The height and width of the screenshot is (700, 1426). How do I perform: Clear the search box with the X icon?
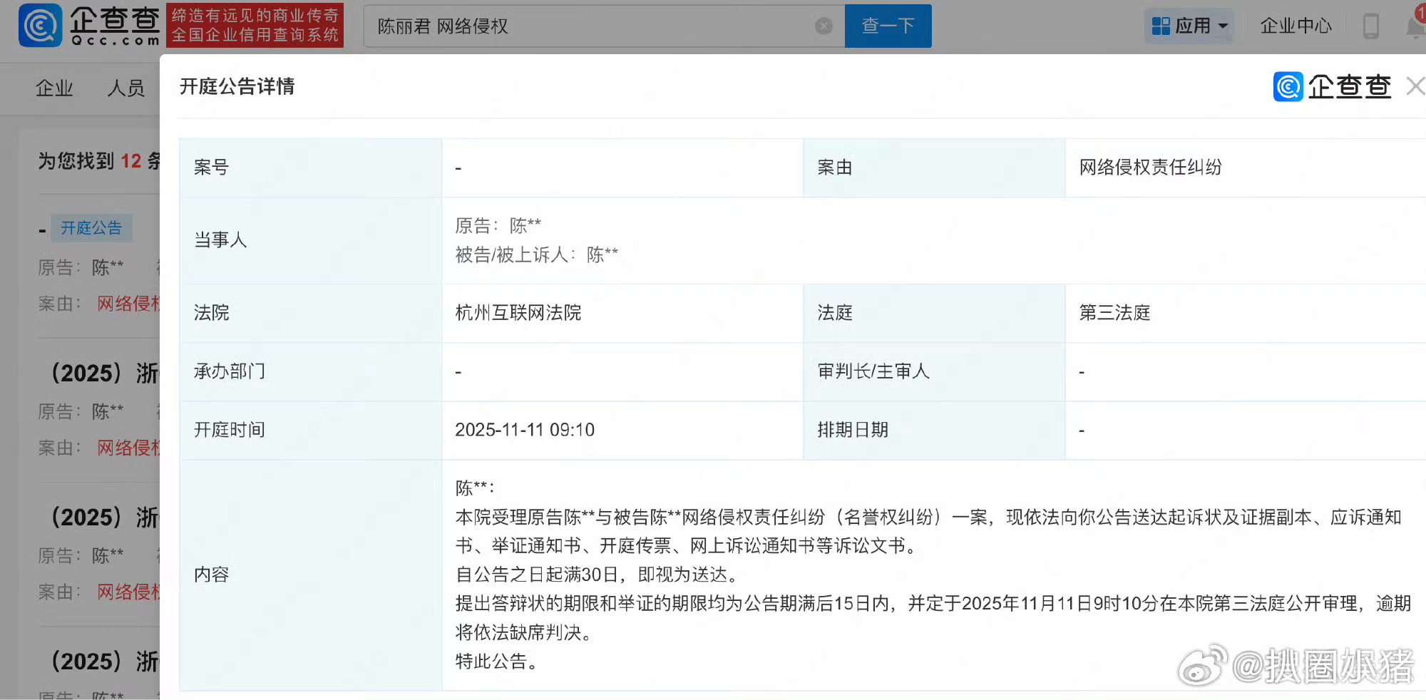point(824,26)
